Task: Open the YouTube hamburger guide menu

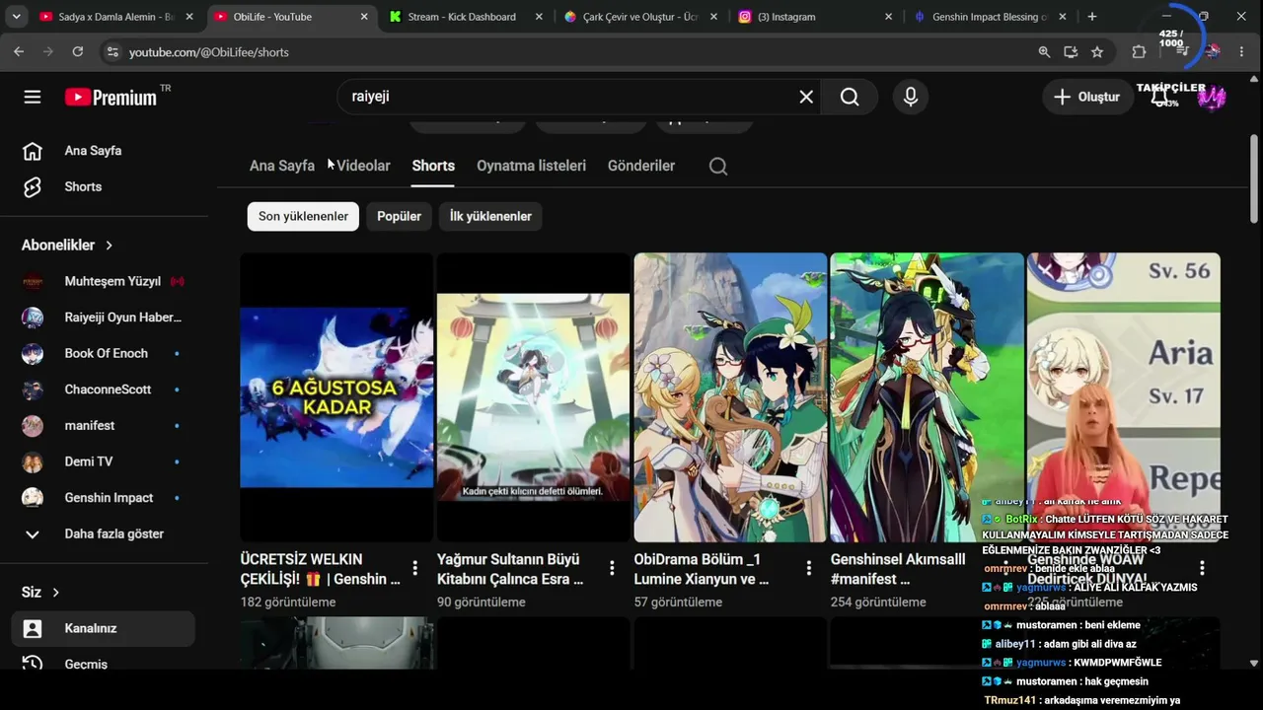Action: pyautogui.click(x=33, y=97)
